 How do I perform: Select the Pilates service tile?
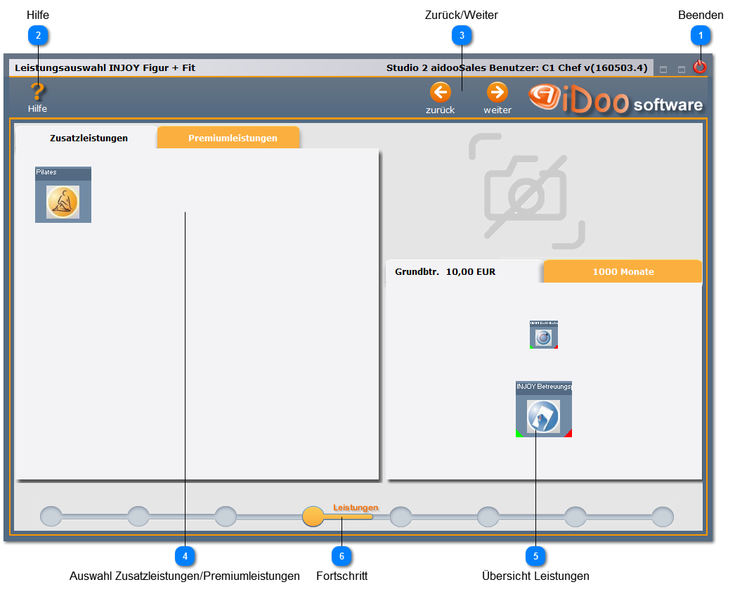click(63, 195)
